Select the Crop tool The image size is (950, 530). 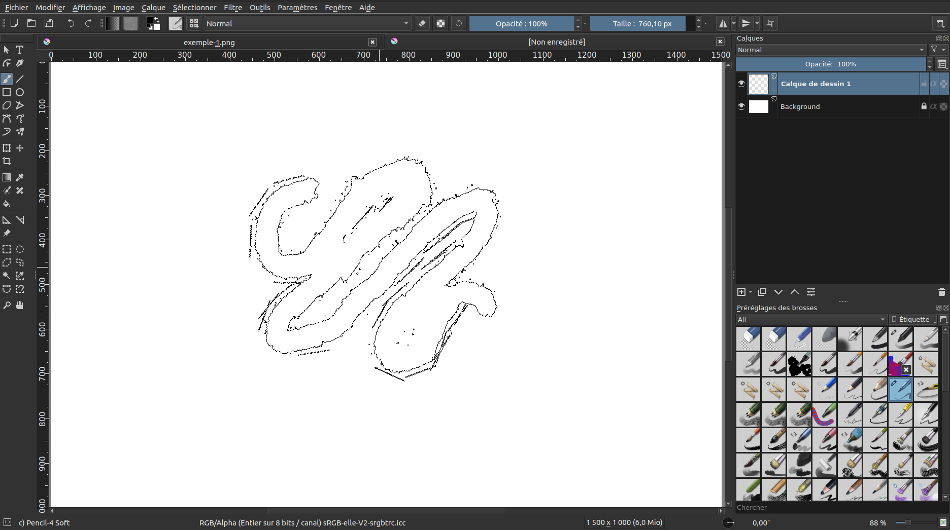click(x=7, y=161)
